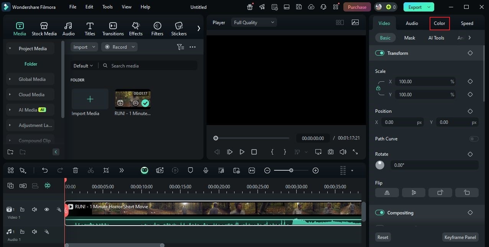Viewport: 489px width, 247px height.
Task: Hide Video 1 track with eye icon
Action: 47,209
